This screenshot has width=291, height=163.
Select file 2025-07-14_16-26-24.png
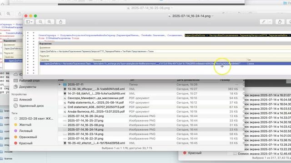click(85, 116)
